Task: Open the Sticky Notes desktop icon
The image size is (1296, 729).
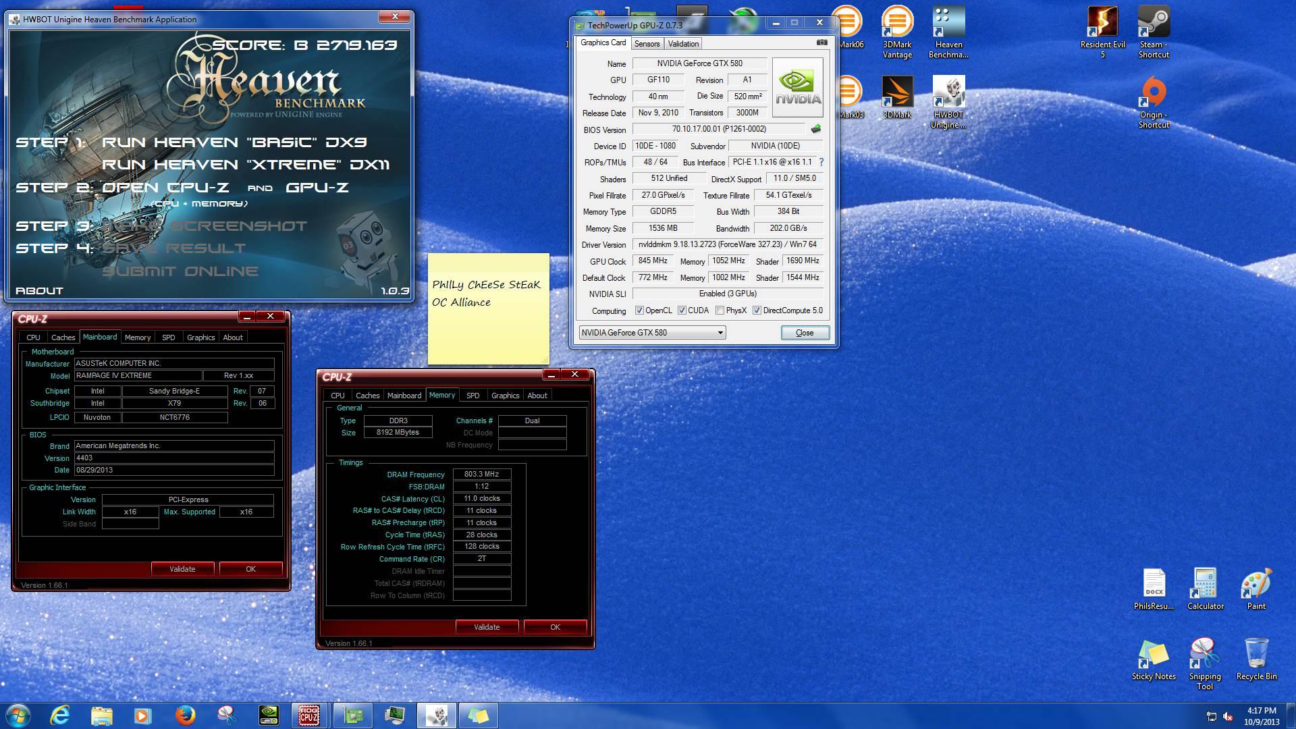Action: (x=1154, y=659)
